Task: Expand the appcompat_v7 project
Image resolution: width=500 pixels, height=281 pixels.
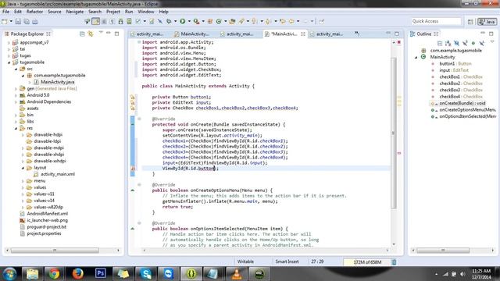Action: (9, 42)
